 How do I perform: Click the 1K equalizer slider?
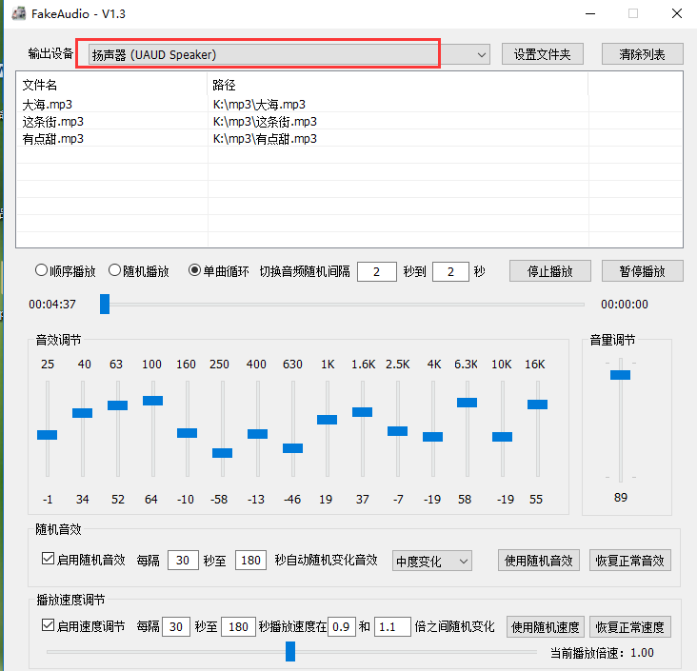328,420
